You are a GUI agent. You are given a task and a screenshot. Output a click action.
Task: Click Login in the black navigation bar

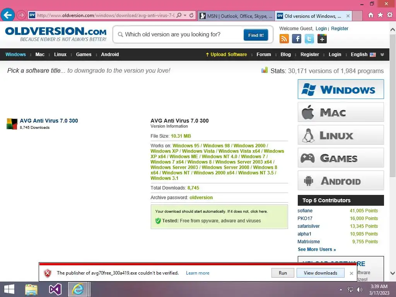click(335, 55)
